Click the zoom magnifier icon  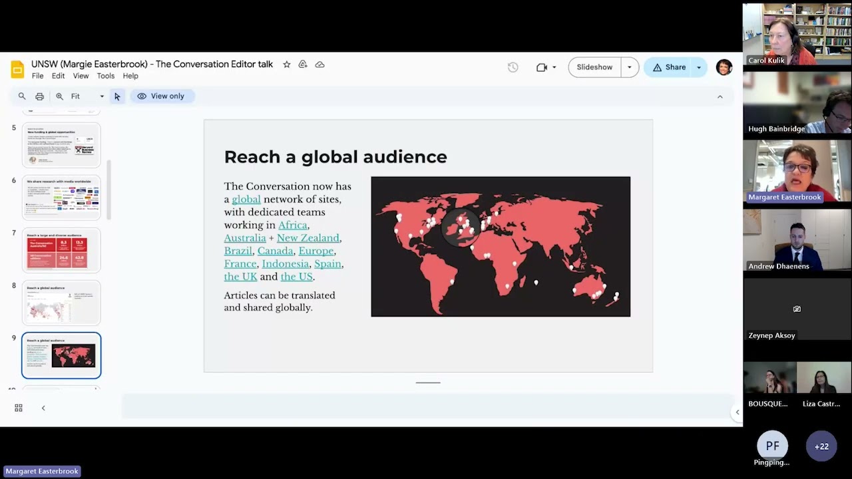(60, 96)
